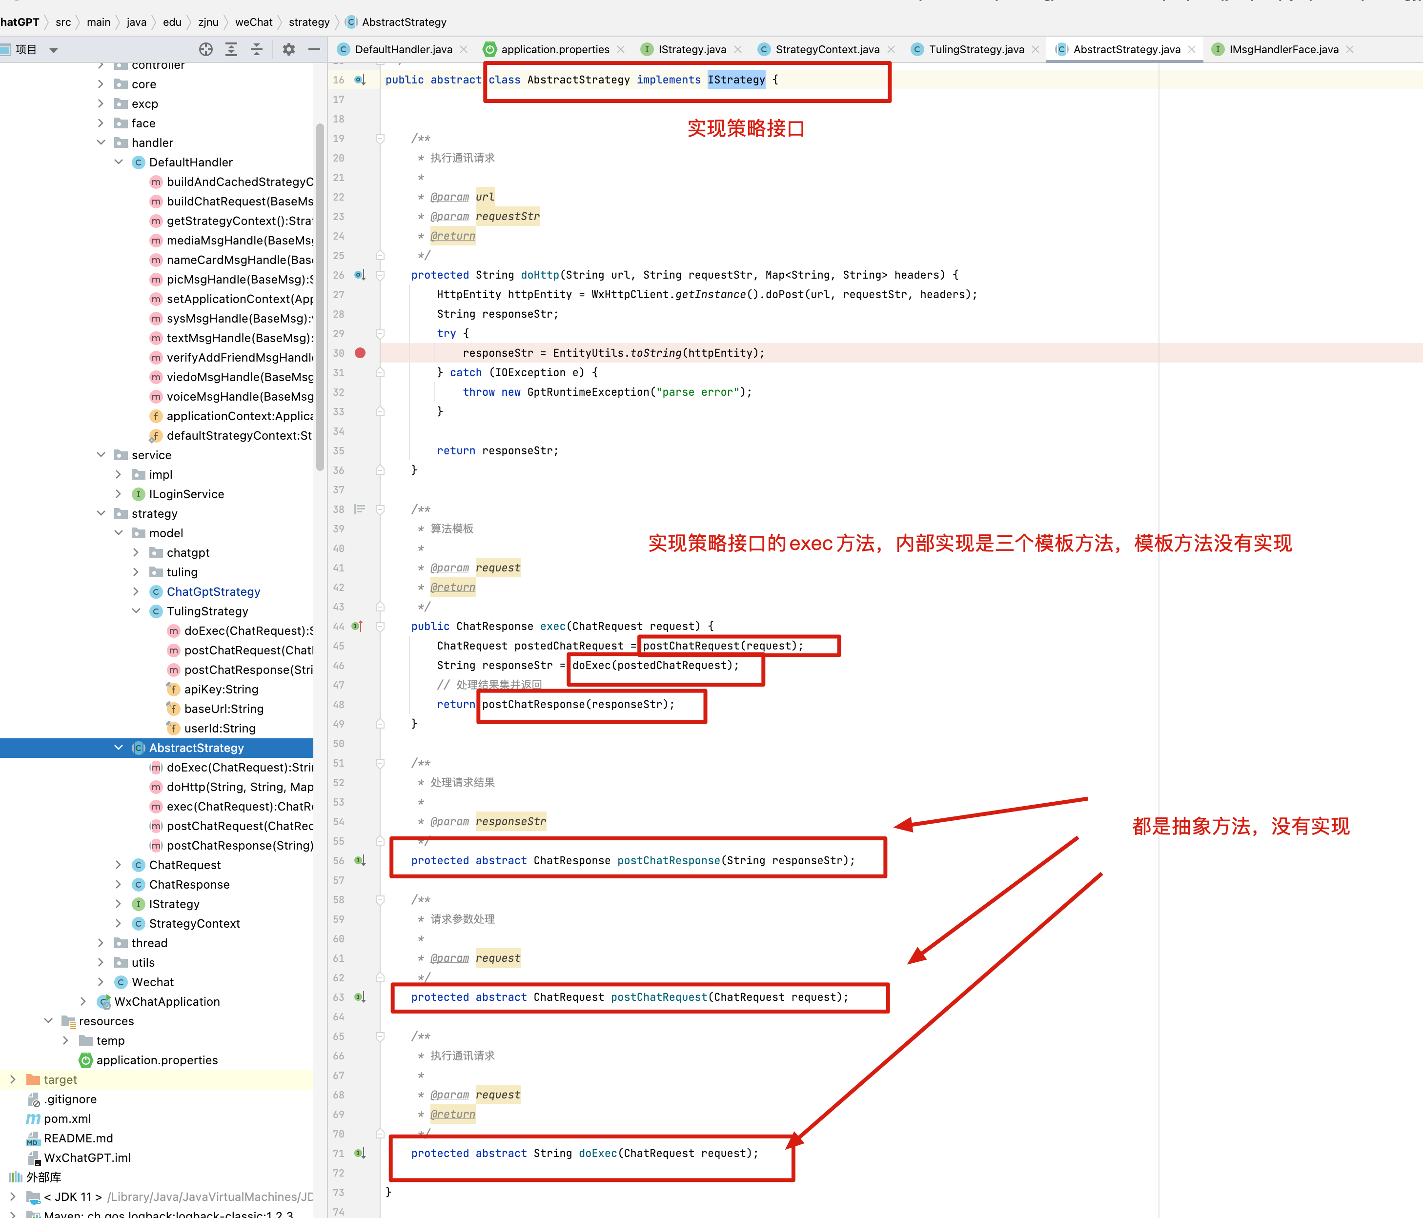This screenshot has width=1423, height=1218.
Task: Hide project panel using the minus icon
Action: [314, 49]
